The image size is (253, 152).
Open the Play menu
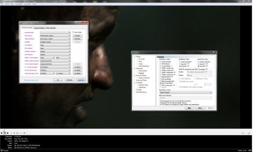click(12, 4)
